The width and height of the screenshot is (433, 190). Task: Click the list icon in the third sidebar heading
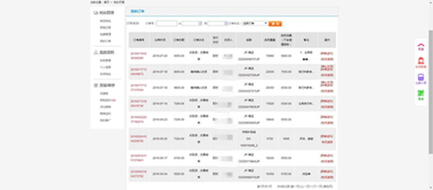(96, 86)
